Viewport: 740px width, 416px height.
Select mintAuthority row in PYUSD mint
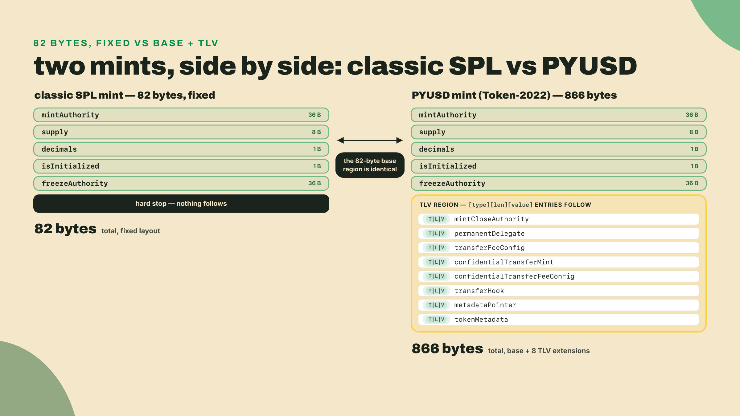click(559, 115)
